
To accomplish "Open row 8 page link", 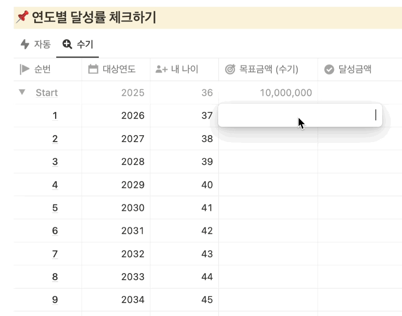I will point(55,277).
